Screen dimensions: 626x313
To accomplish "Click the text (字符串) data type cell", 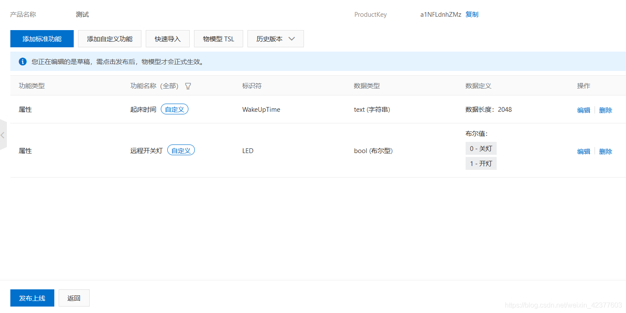I will 372,110.
